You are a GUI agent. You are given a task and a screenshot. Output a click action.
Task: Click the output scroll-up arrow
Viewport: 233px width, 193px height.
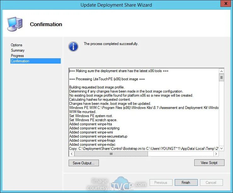(x=221, y=71)
